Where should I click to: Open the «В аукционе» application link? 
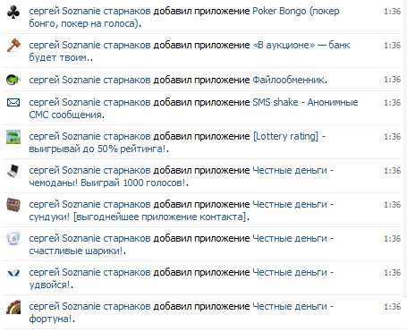click(190, 51)
